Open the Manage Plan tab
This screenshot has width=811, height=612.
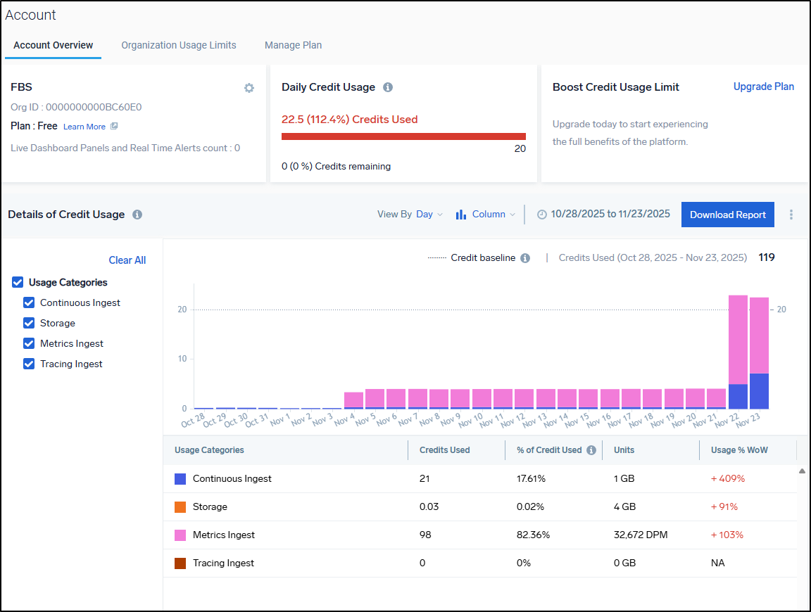tap(293, 45)
